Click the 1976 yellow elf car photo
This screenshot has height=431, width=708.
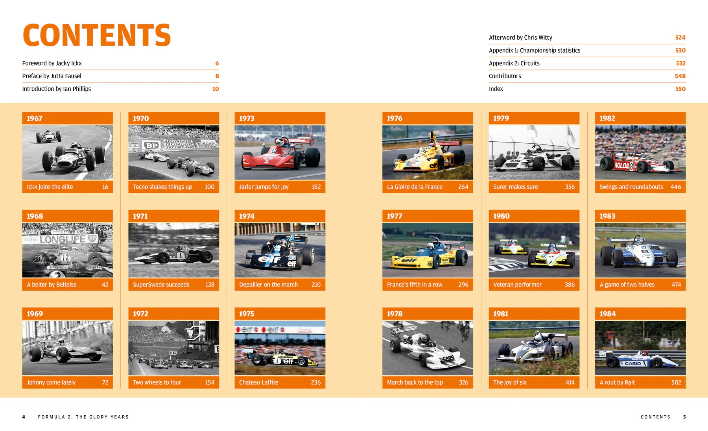428,152
